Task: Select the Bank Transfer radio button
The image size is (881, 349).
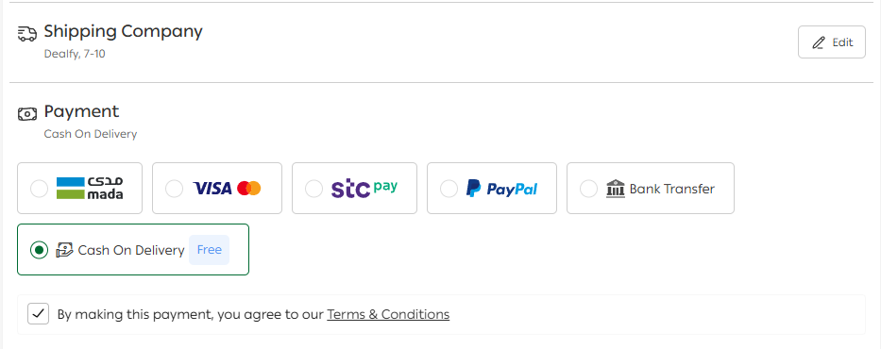Action: (588, 189)
